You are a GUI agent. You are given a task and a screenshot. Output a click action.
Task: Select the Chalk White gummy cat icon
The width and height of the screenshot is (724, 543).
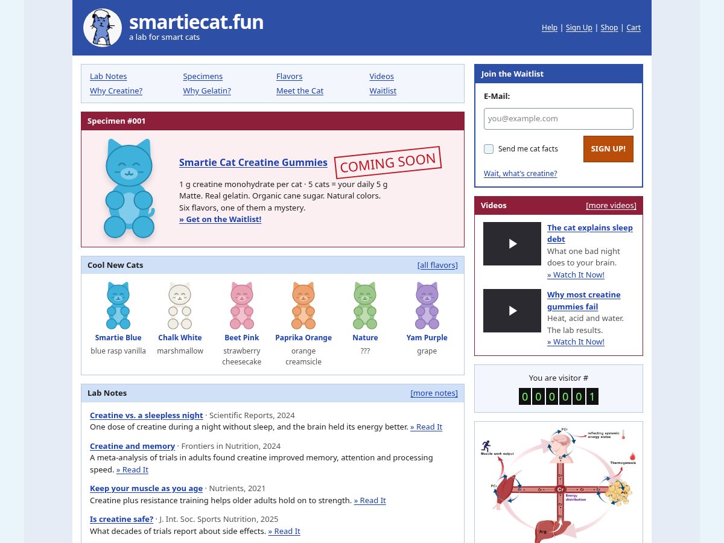[180, 305]
